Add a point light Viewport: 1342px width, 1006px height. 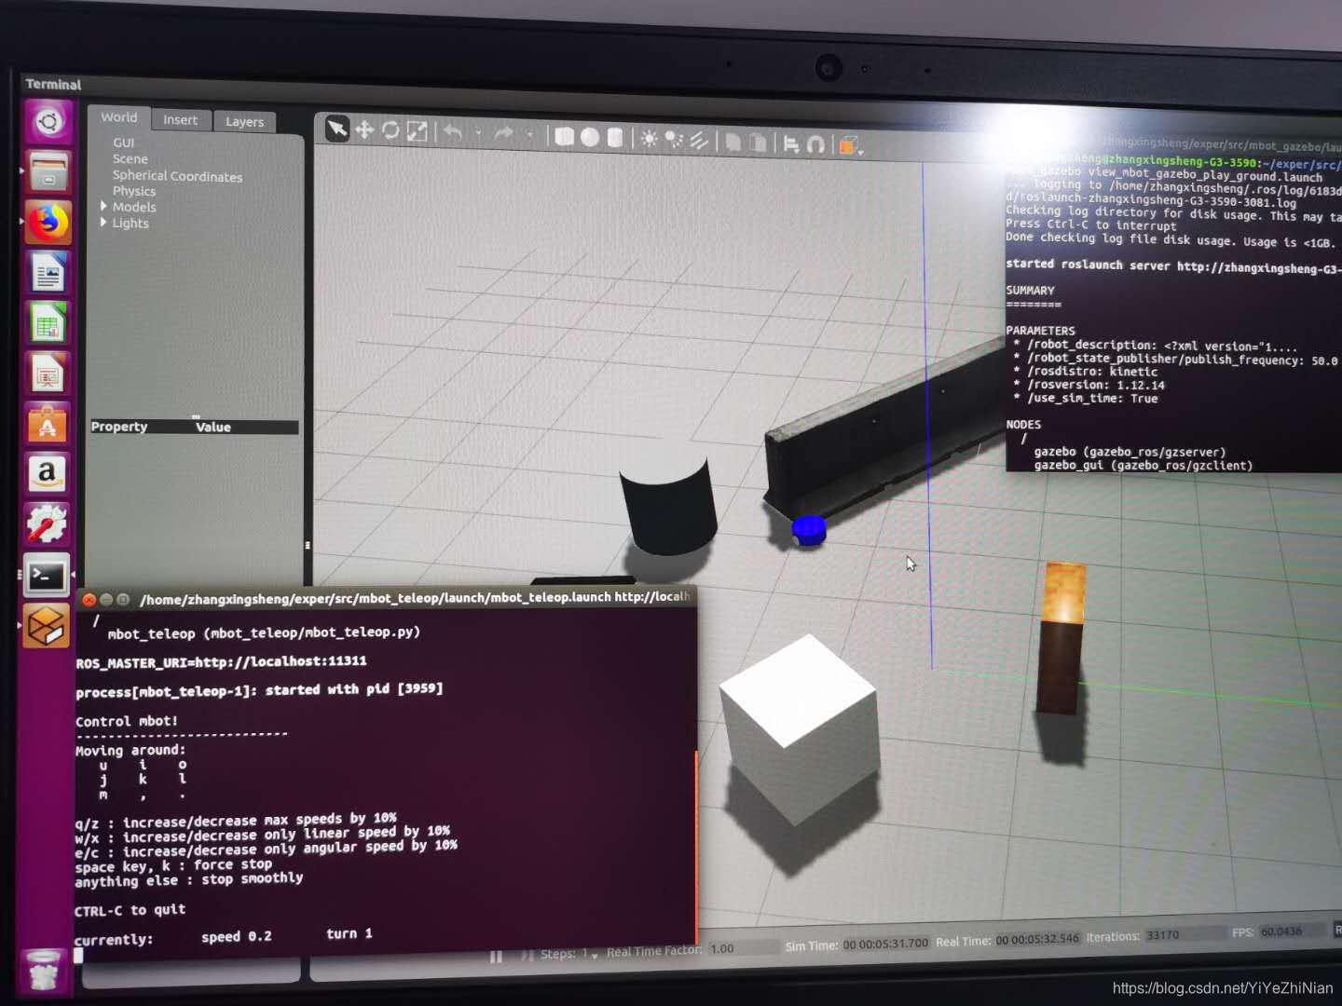tap(649, 139)
